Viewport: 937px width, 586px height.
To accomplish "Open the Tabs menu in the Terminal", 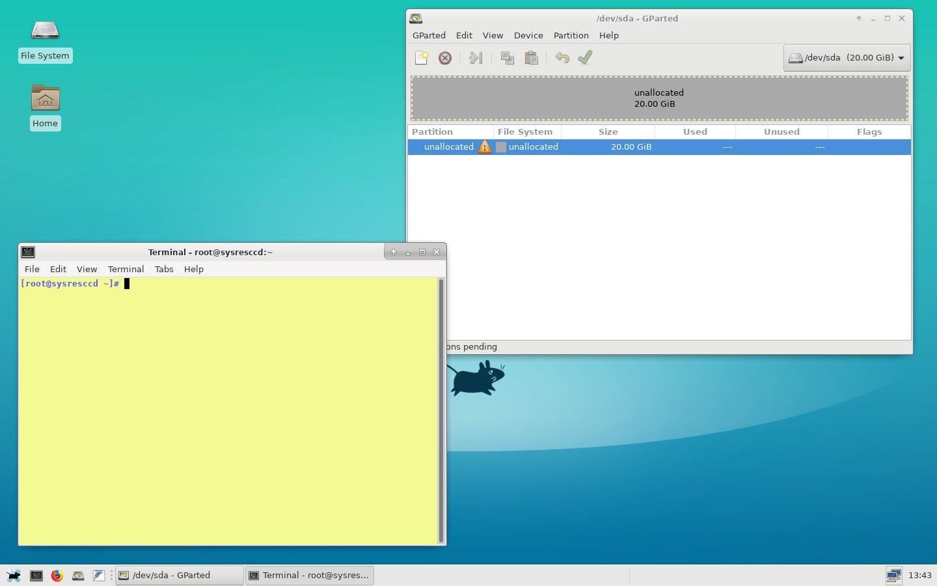I will pyautogui.click(x=164, y=269).
